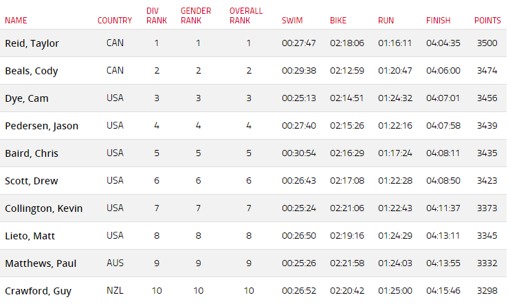
Task: Sort by the GENDER RANK header
Action: (196, 16)
